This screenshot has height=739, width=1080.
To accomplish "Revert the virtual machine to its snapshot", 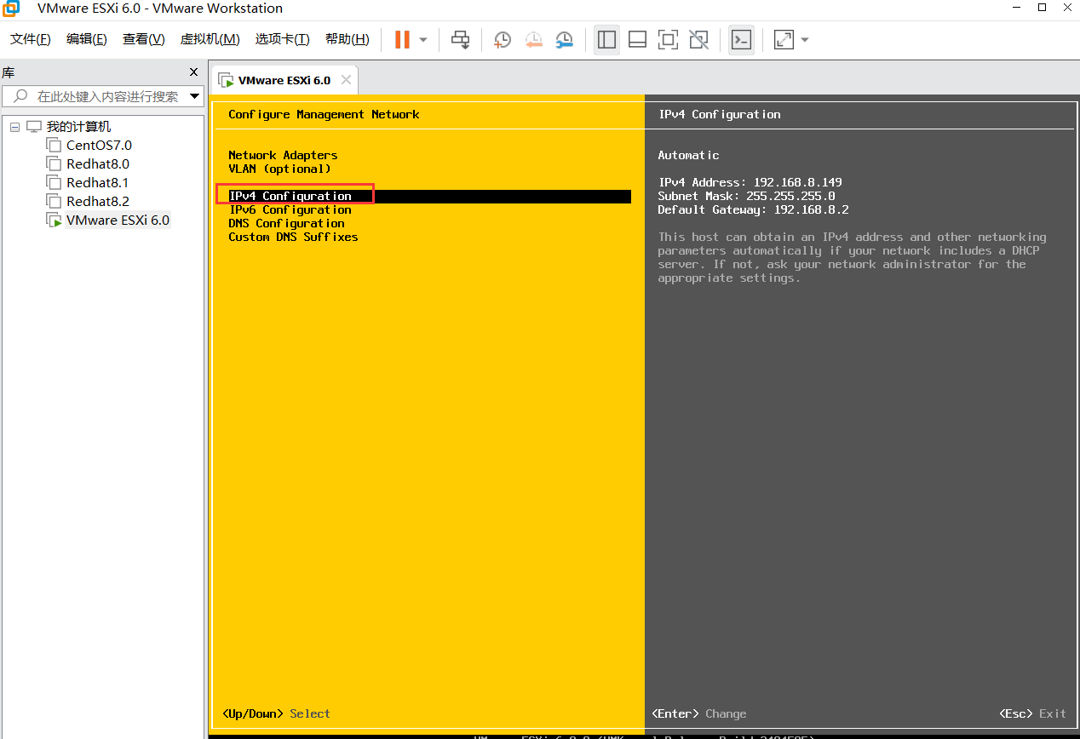I will pyautogui.click(x=533, y=39).
